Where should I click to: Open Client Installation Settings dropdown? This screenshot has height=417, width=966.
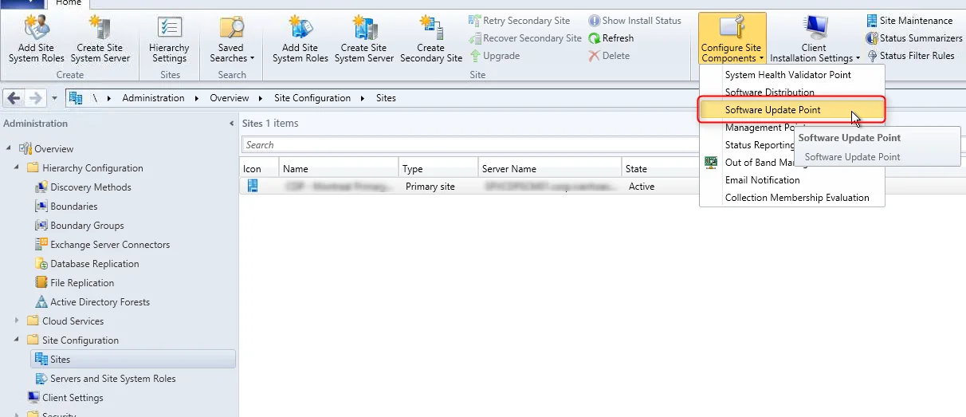[815, 38]
